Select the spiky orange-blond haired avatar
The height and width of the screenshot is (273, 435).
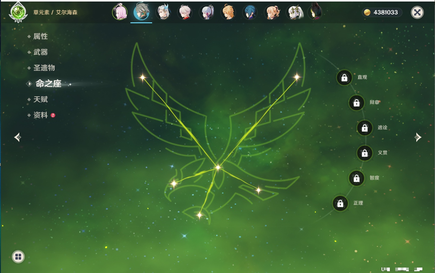[228, 12]
